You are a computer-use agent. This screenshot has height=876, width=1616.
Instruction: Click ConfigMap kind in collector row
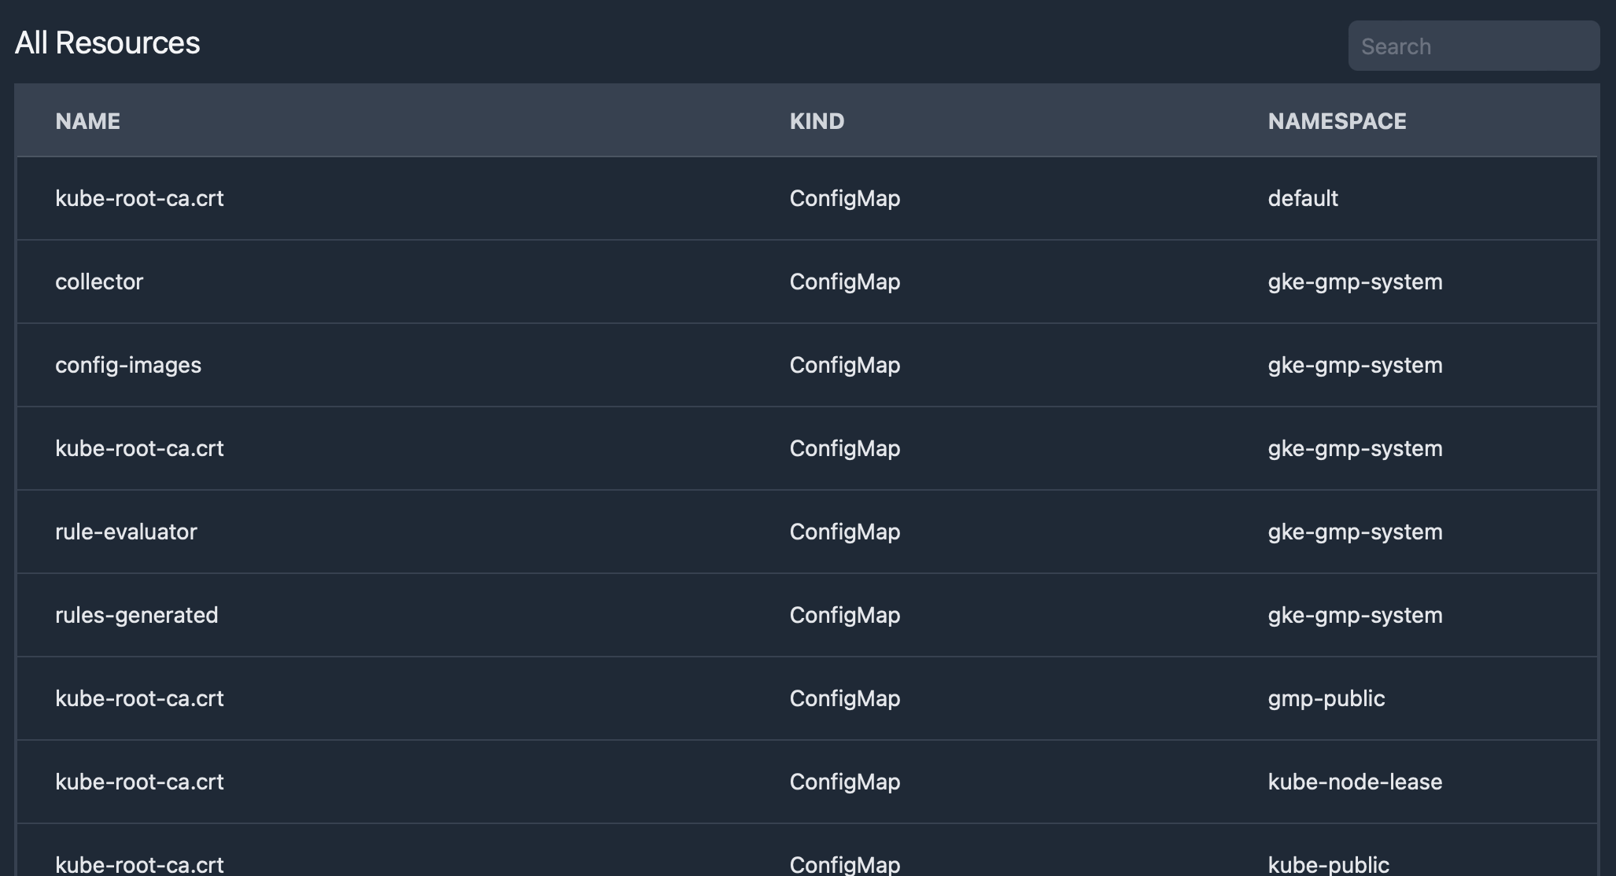[845, 282]
